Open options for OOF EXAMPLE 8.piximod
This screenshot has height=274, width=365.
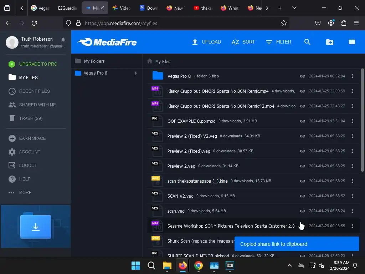coord(352,121)
